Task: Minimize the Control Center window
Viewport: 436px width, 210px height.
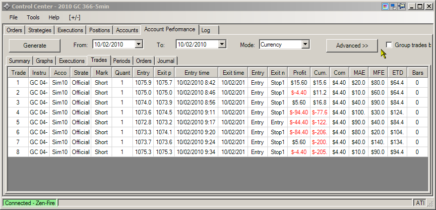Action: point(412,6)
